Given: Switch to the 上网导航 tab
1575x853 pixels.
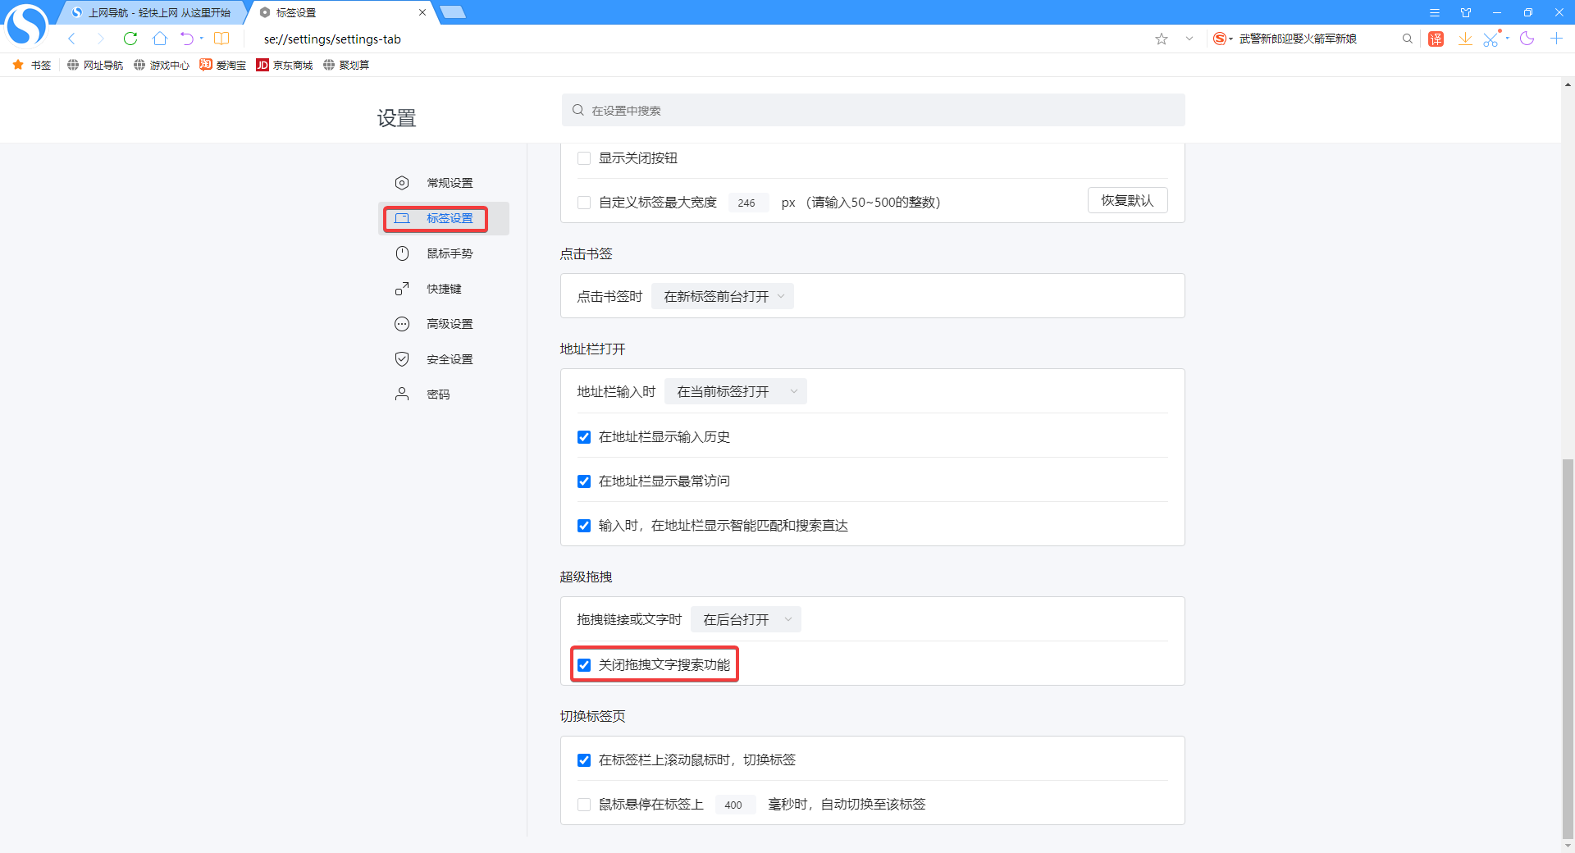Looking at the screenshot, I should click(151, 12).
